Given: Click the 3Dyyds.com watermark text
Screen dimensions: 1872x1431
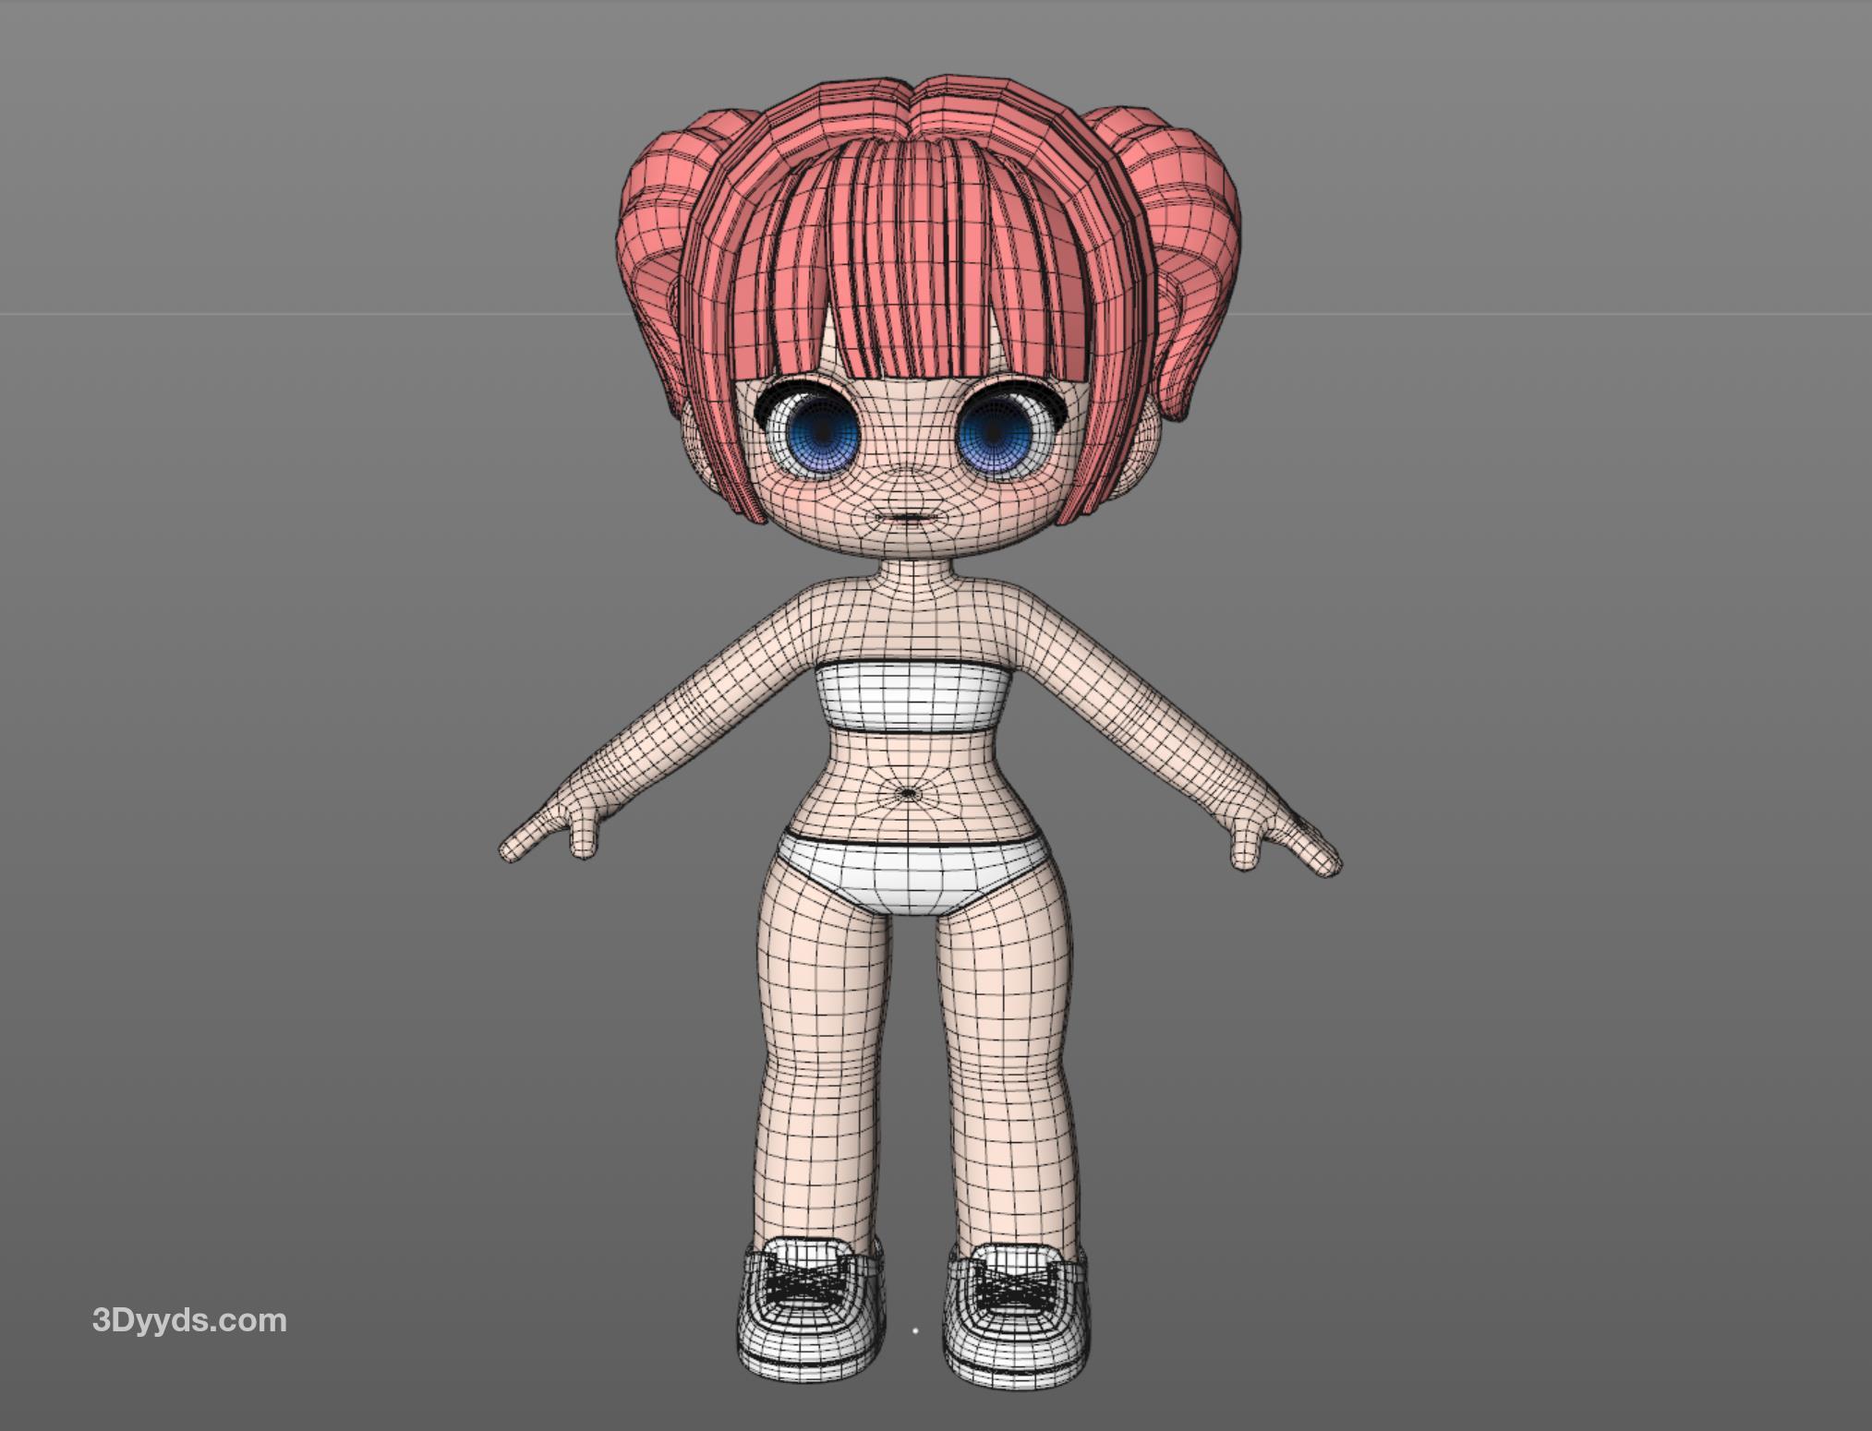Looking at the screenshot, I should [x=189, y=1320].
